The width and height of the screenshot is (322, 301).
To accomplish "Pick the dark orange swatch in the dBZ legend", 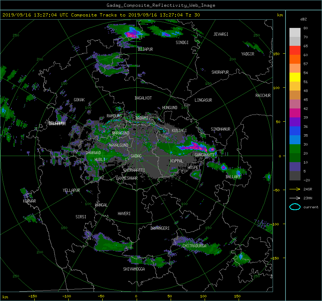I will 295,59.
